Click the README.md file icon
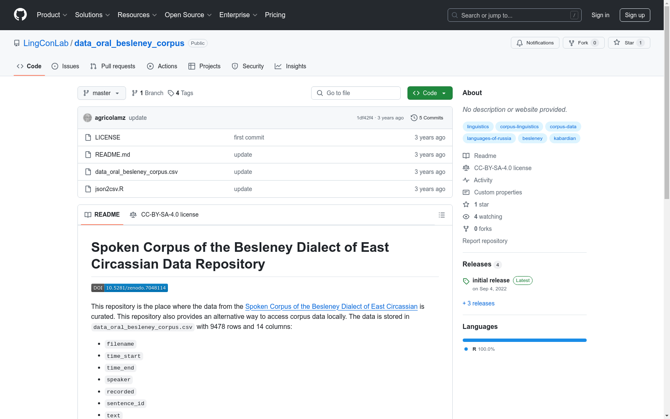The width and height of the screenshot is (670, 419). pyautogui.click(x=88, y=155)
